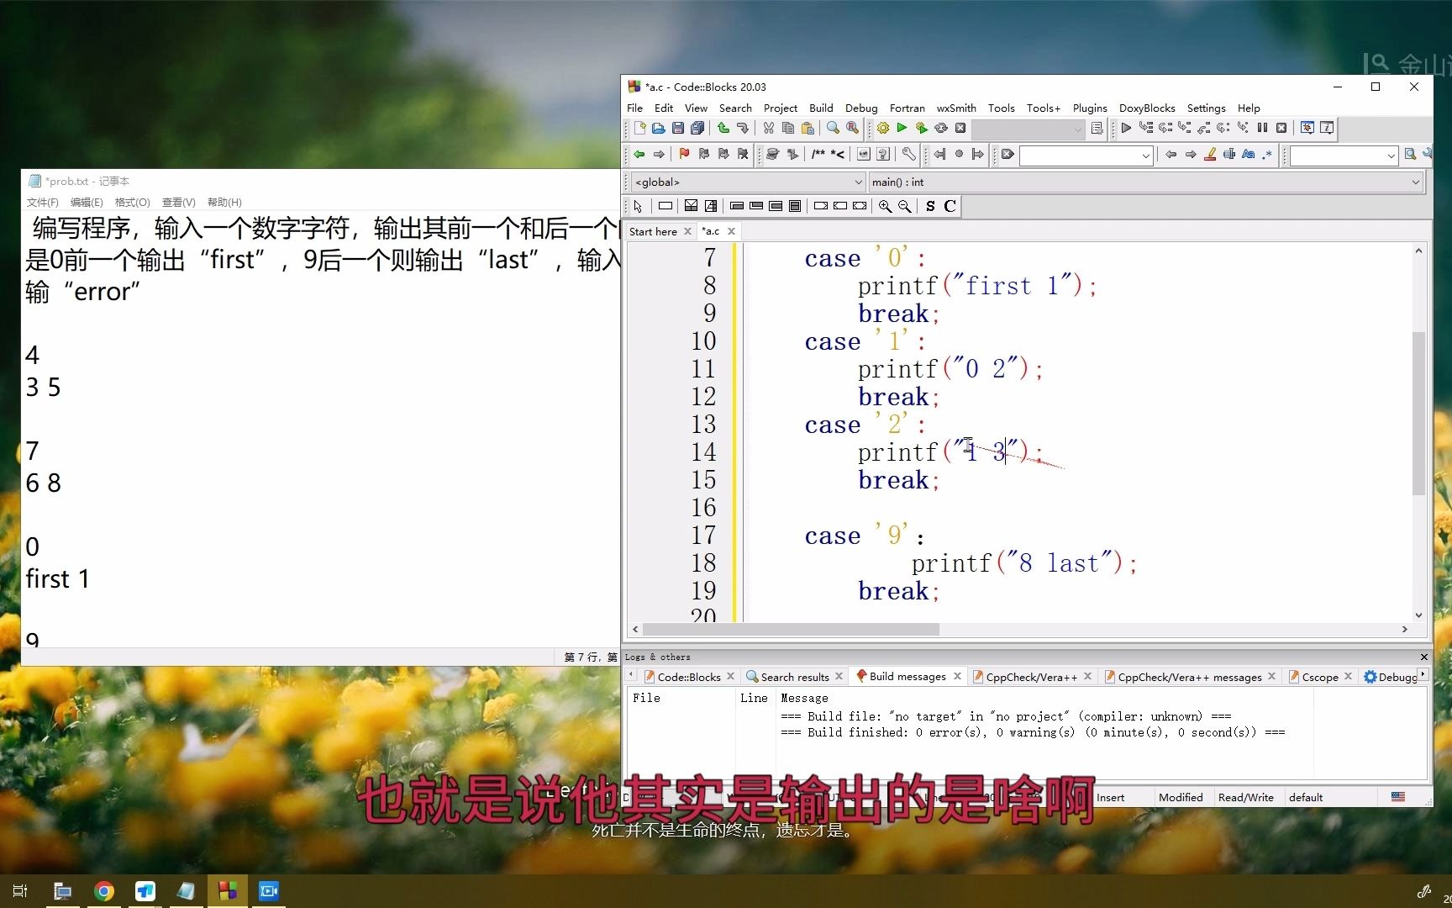Close the Logs & others panel

pyautogui.click(x=1423, y=657)
